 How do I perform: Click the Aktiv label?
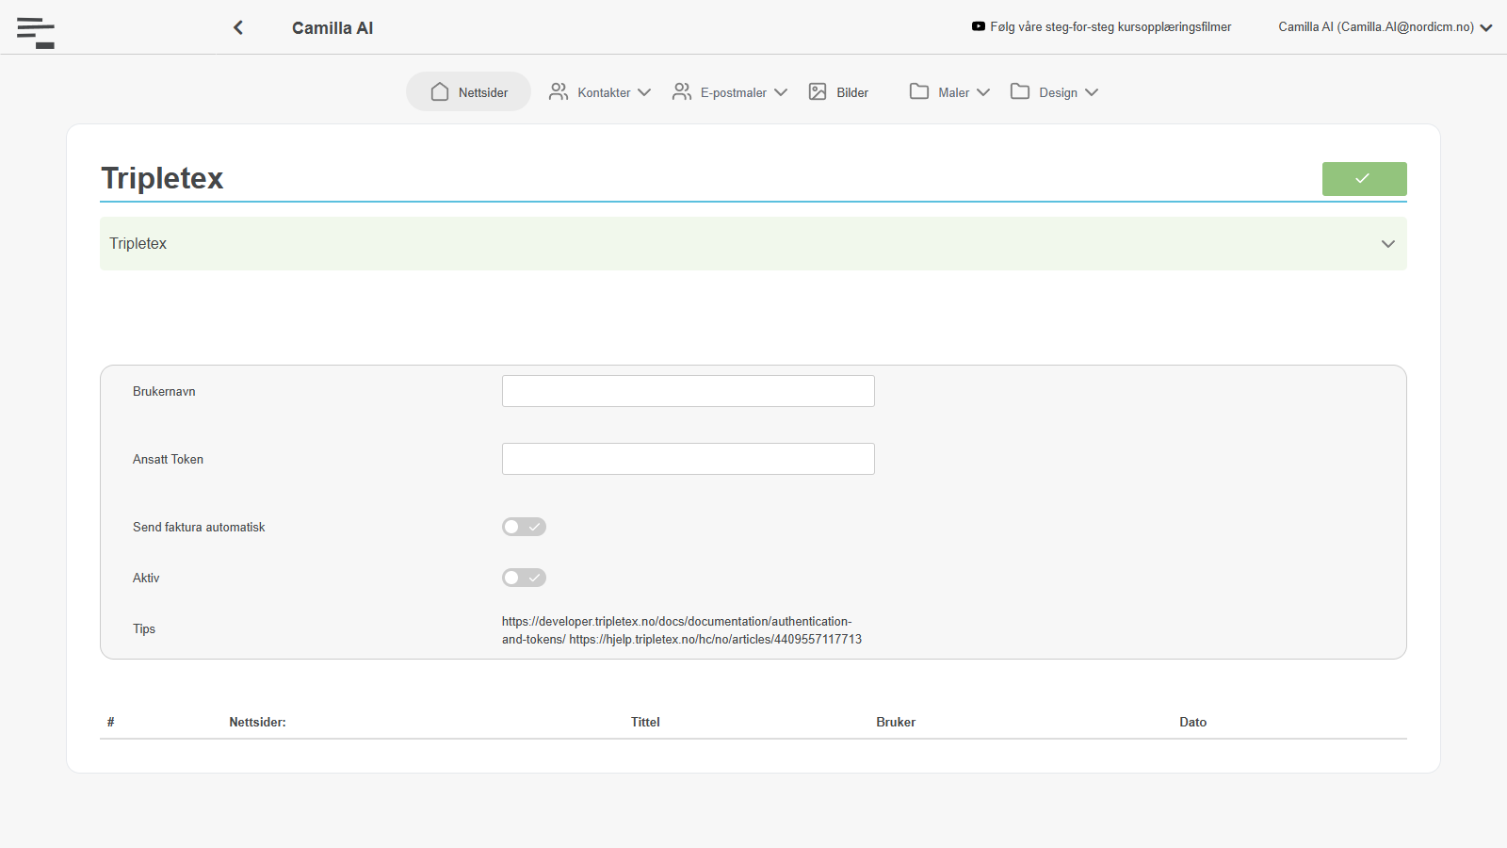click(x=146, y=578)
